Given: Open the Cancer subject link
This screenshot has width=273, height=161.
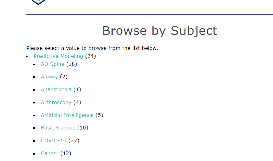Looking at the screenshot, I should [x=50, y=154].
